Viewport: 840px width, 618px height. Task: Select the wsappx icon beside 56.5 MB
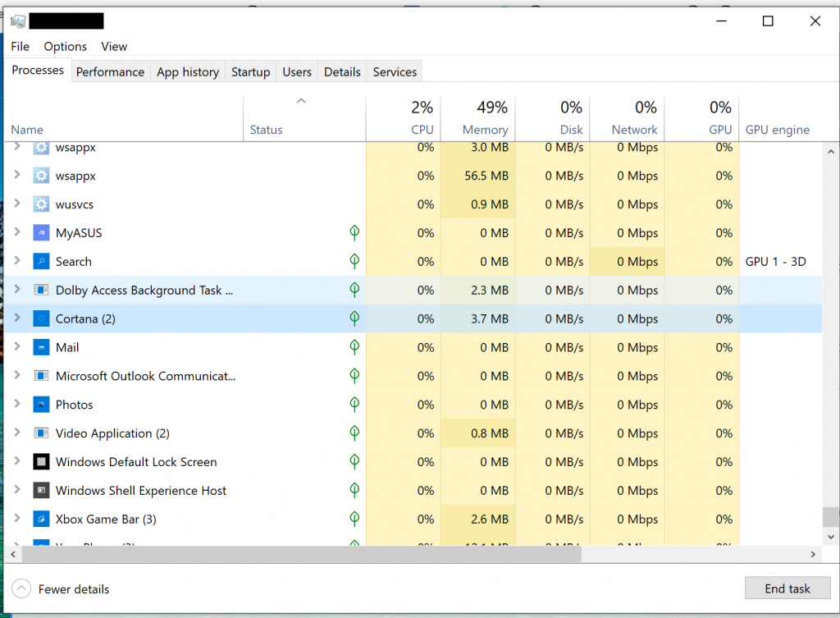[41, 176]
